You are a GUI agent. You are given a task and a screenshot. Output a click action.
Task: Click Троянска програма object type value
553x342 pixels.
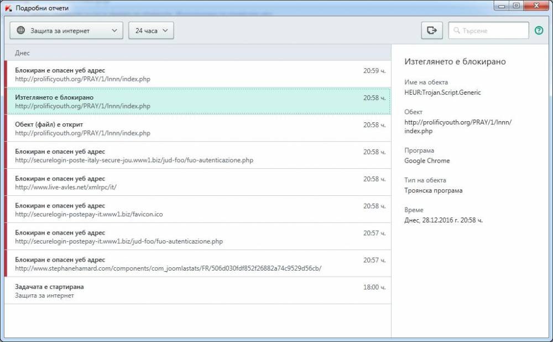point(433,190)
